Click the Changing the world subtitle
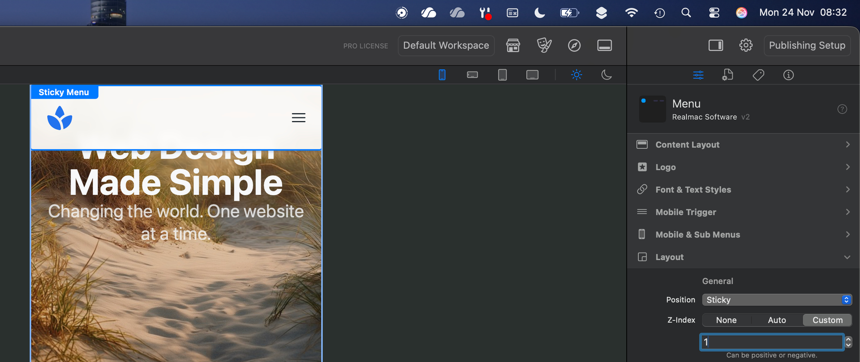 pyautogui.click(x=176, y=223)
